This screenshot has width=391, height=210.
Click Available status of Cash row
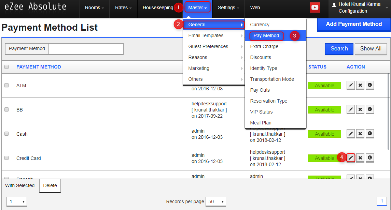324,134
